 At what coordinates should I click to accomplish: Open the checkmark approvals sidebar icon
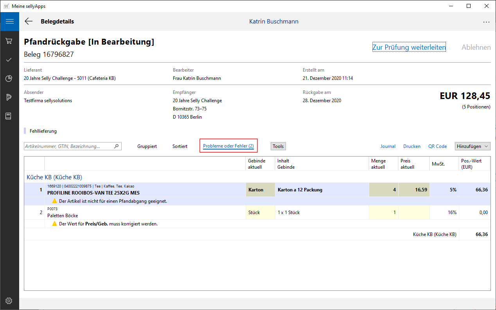(x=9, y=60)
